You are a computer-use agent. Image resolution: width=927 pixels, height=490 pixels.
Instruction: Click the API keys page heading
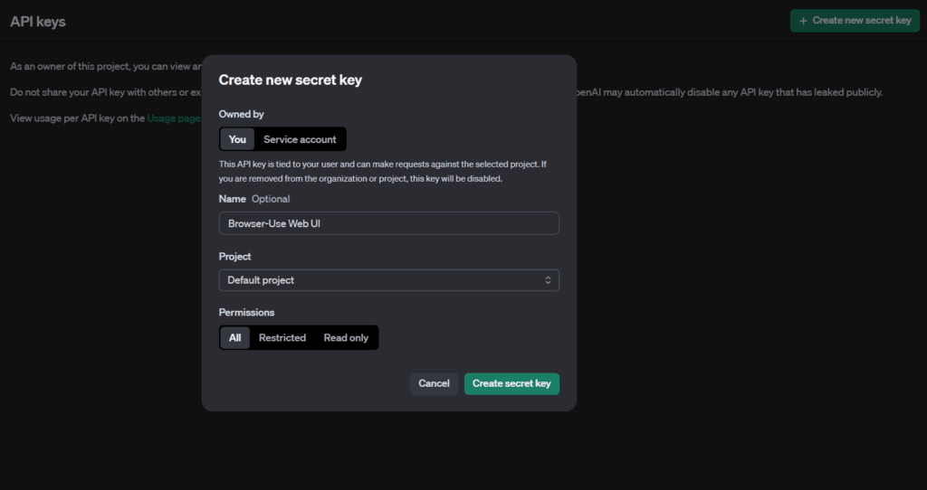38,21
